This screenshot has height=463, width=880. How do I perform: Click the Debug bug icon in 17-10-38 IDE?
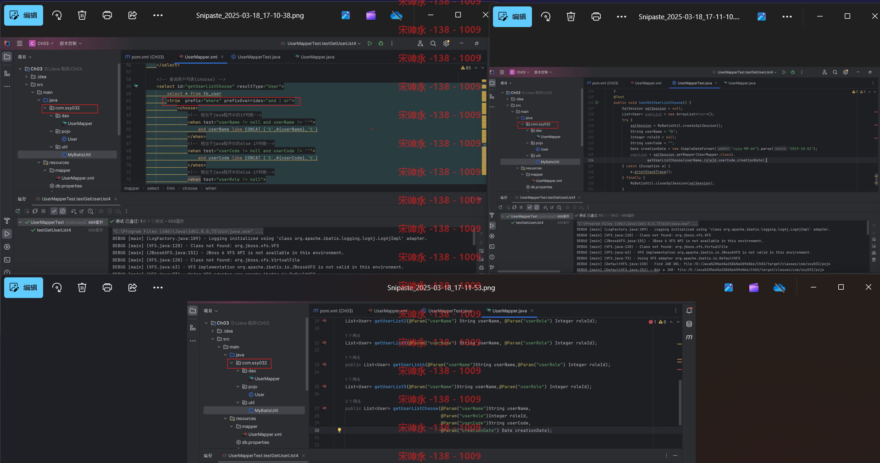click(381, 44)
